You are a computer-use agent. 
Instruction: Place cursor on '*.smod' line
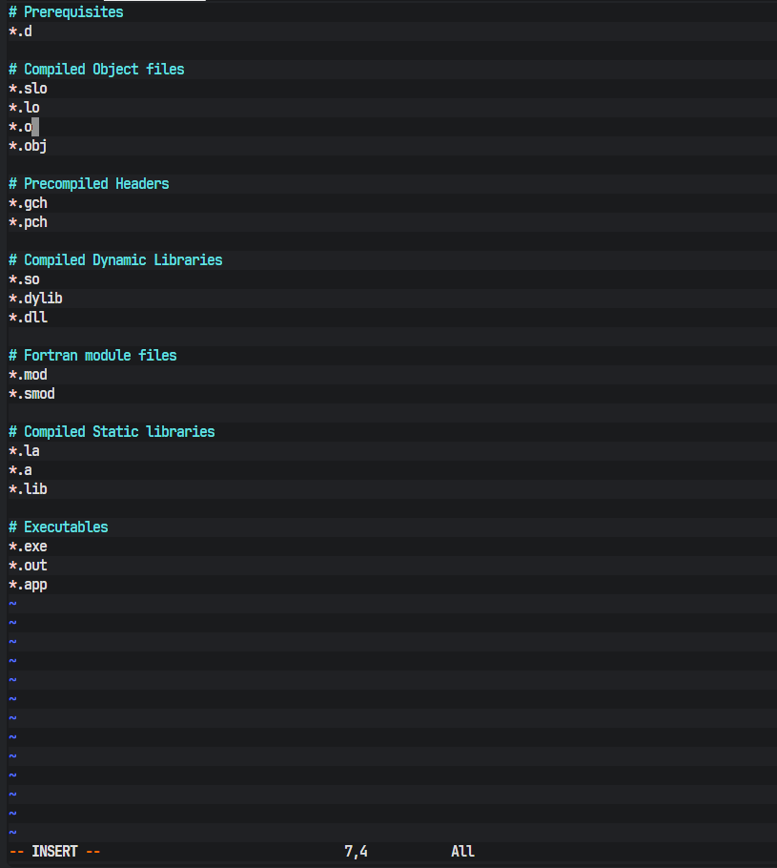(32, 394)
